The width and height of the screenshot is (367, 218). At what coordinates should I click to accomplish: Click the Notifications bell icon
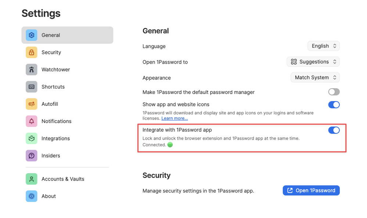click(32, 121)
